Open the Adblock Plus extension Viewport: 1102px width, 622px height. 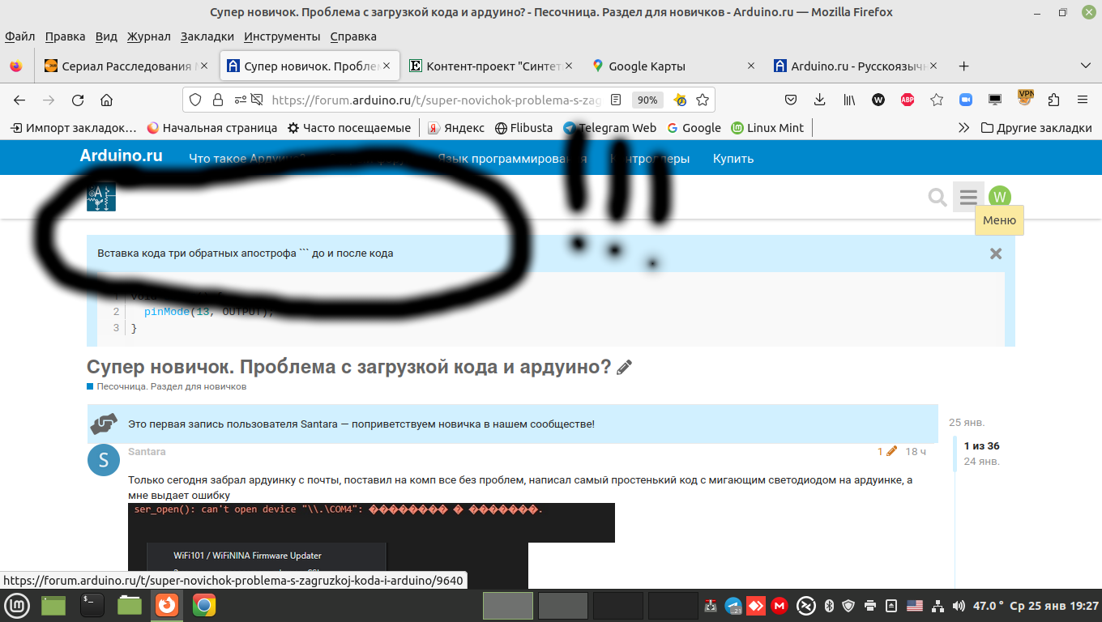click(908, 100)
